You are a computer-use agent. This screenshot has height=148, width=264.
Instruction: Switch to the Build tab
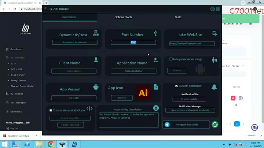click(178, 17)
